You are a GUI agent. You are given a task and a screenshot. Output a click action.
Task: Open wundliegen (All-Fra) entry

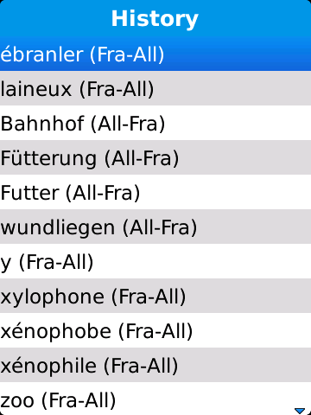[155, 227]
